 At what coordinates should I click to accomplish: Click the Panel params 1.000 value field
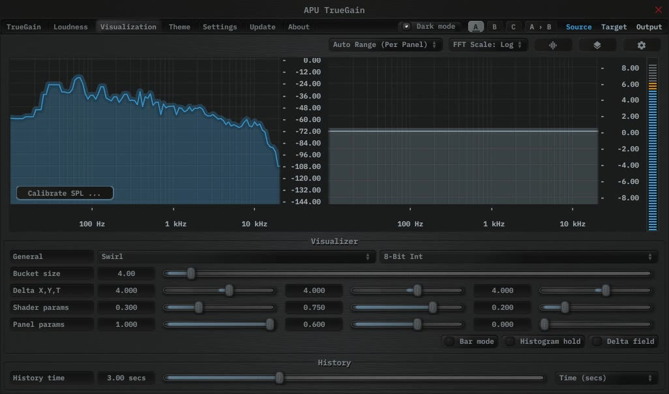click(126, 324)
